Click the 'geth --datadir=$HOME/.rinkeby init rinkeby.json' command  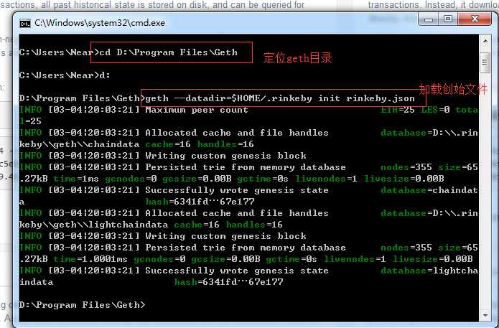pyautogui.click(x=280, y=98)
